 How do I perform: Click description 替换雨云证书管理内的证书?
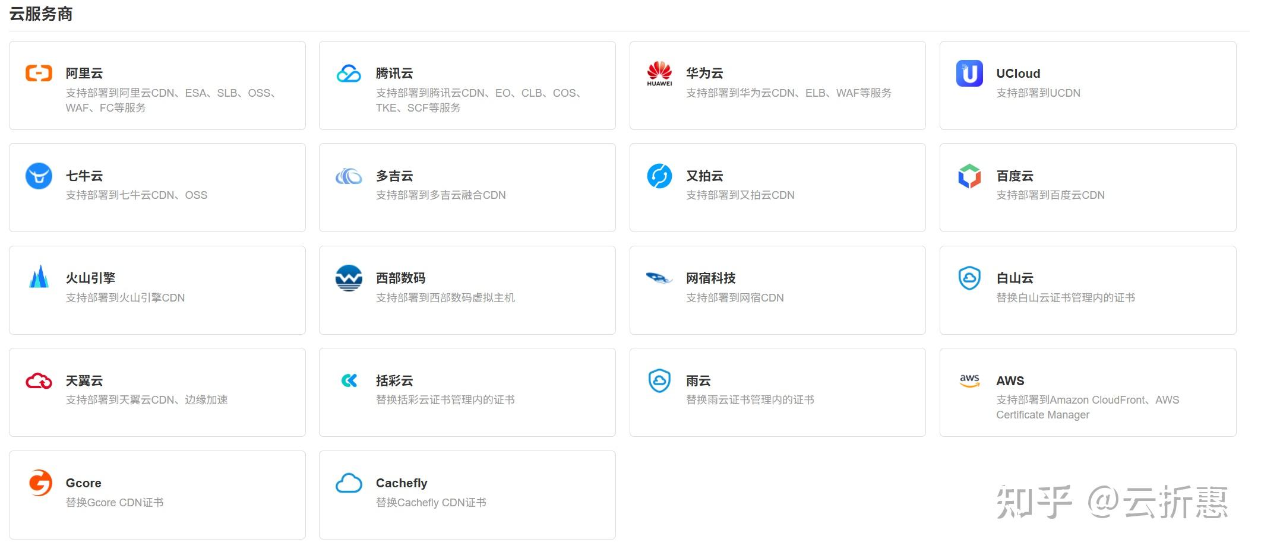coord(750,399)
